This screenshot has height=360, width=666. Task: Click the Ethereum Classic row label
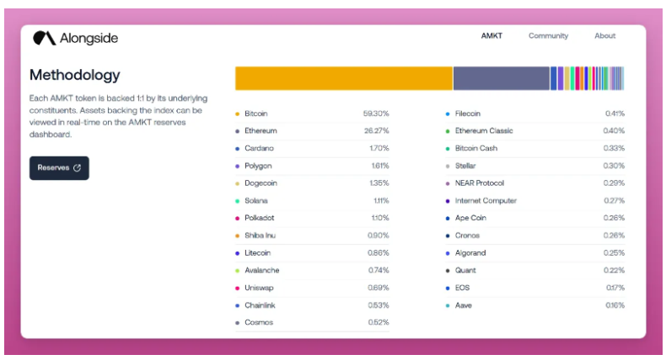(x=484, y=131)
